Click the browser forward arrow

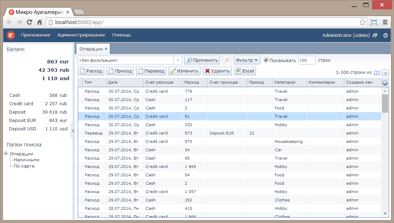tap(19, 22)
